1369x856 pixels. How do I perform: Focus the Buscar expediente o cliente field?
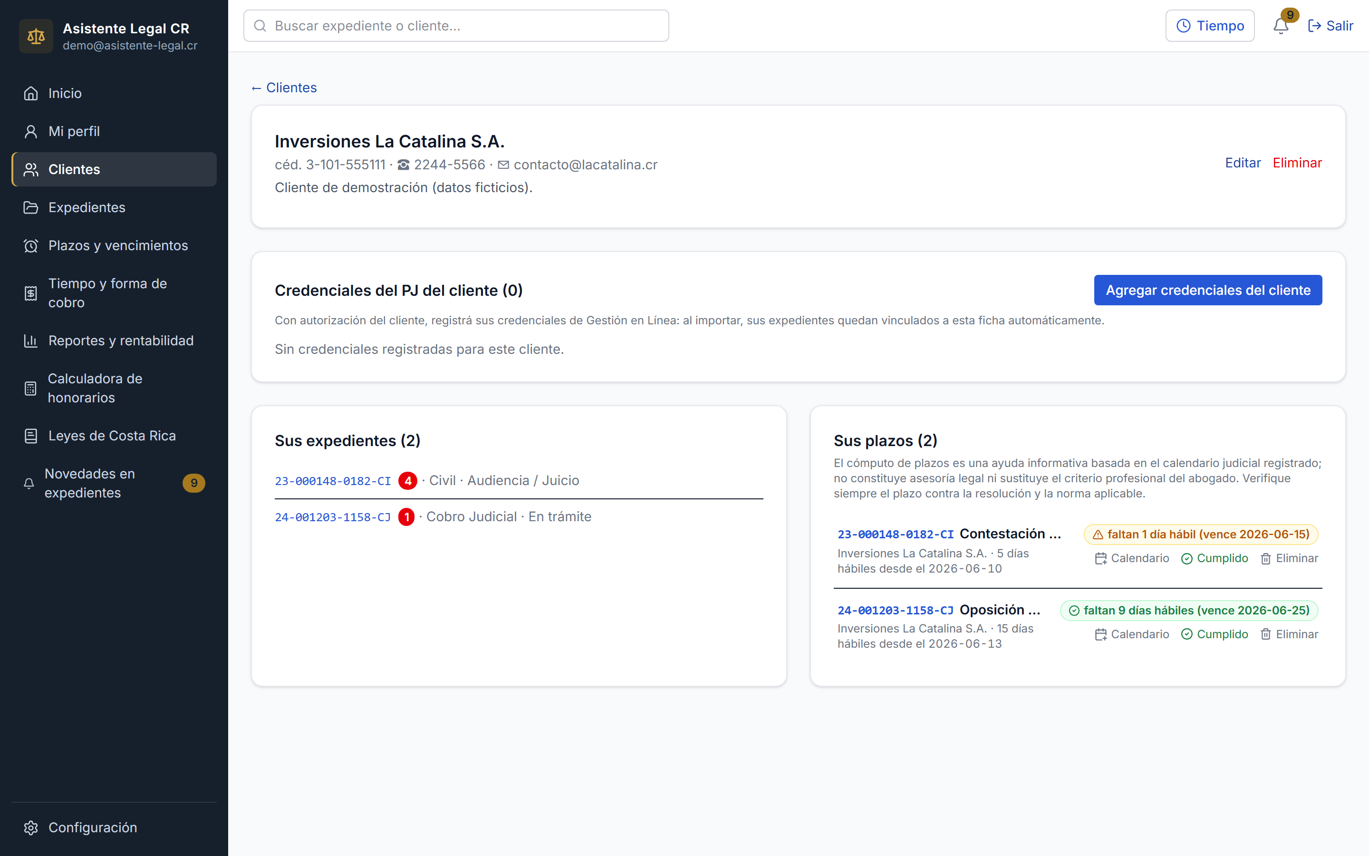coord(456,26)
